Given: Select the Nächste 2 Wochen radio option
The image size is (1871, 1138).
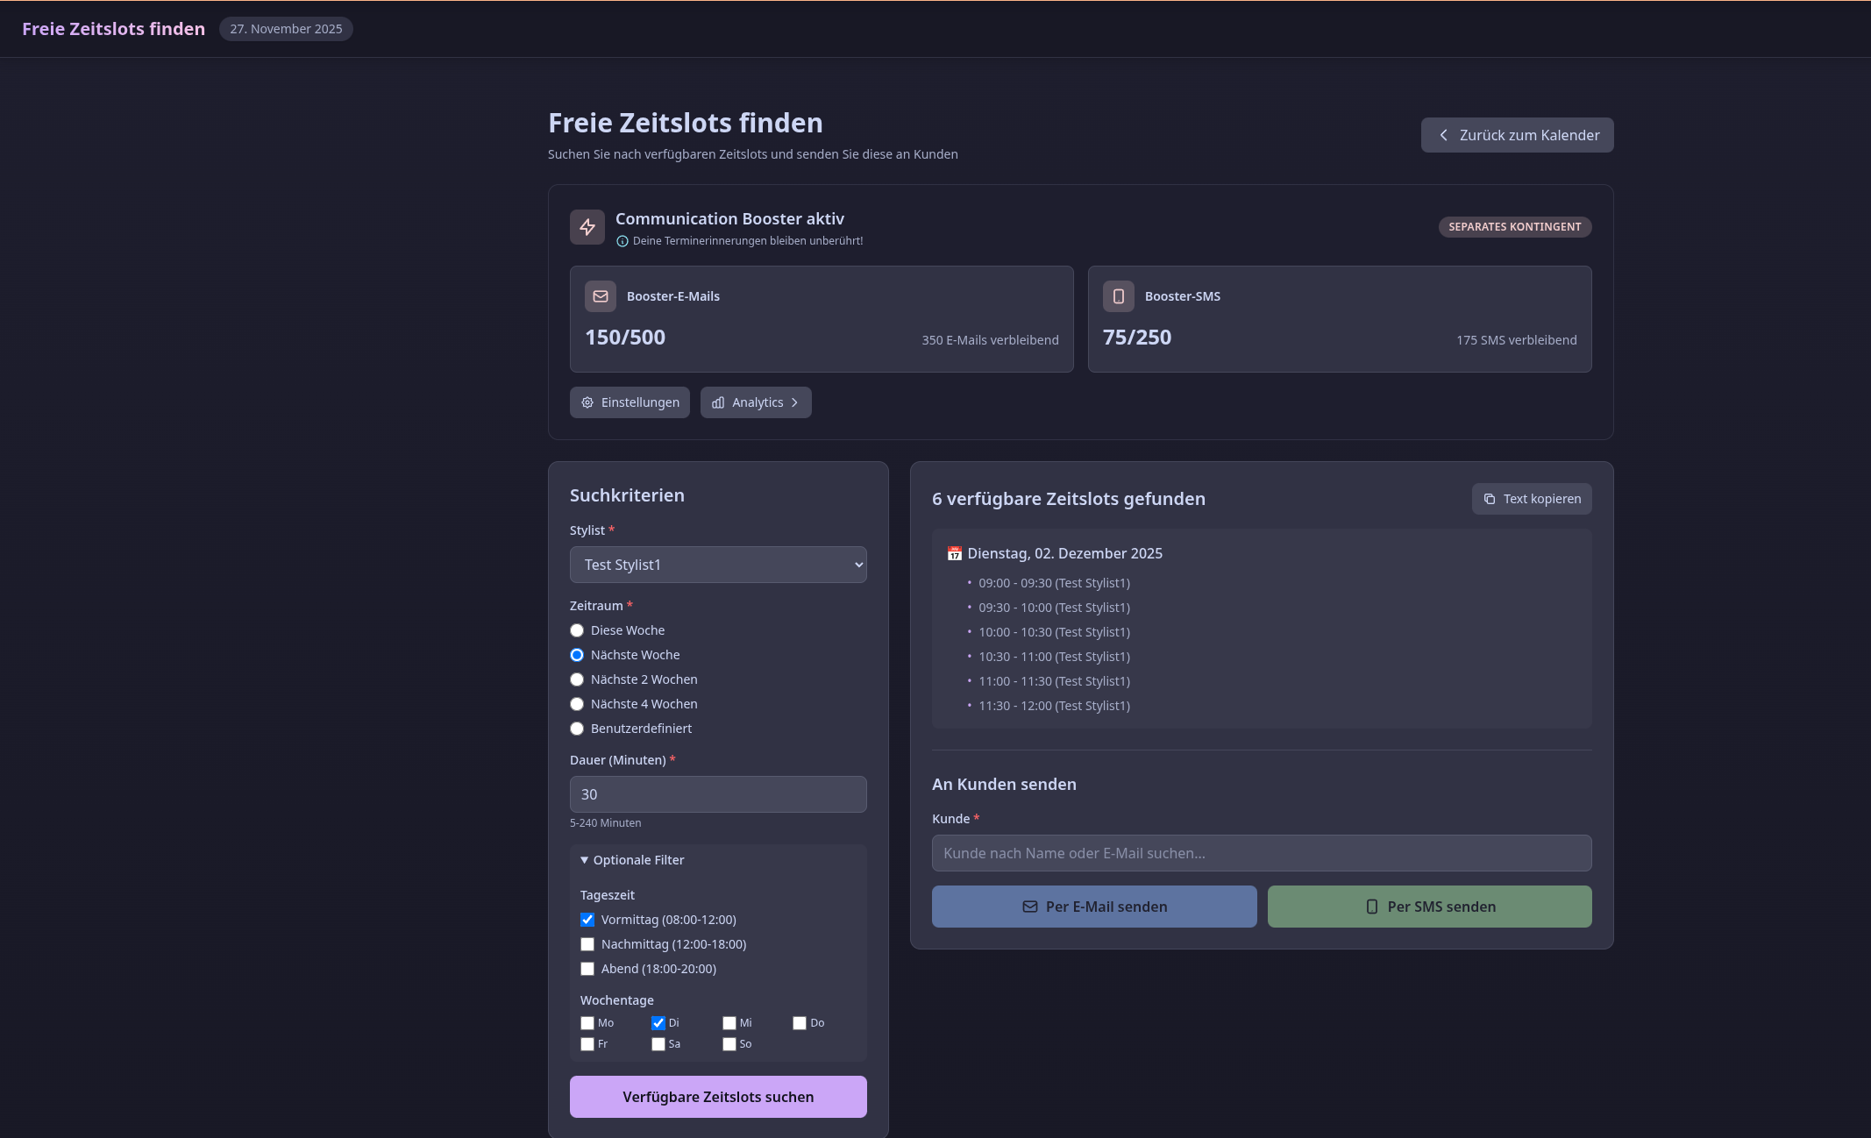Looking at the screenshot, I should pyautogui.click(x=577, y=679).
